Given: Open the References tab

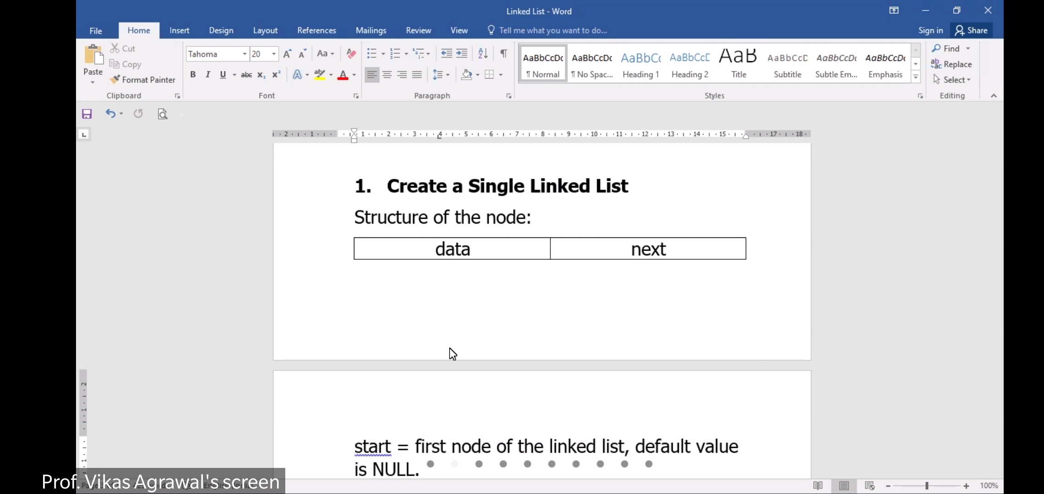Looking at the screenshot, I should (x=316, y=30).
